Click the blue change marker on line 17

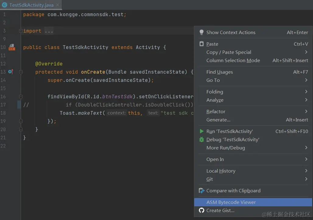click(19, 105)
